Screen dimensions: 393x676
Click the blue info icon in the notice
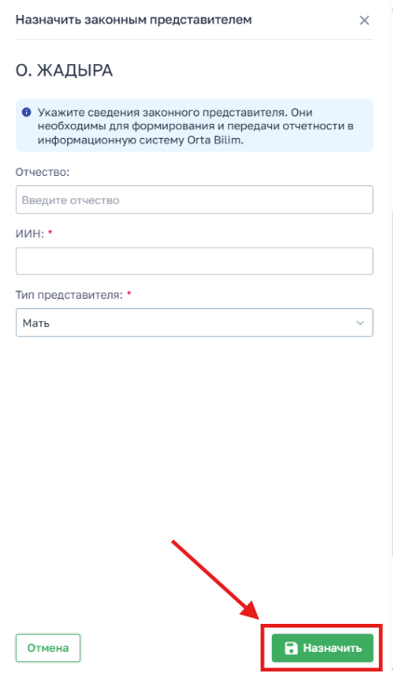pyautogui.click(x=26, y=113)
